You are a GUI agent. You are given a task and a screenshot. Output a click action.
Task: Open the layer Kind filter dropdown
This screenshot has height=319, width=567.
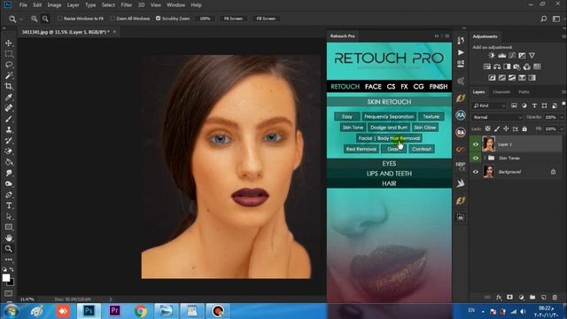[490, 105]
